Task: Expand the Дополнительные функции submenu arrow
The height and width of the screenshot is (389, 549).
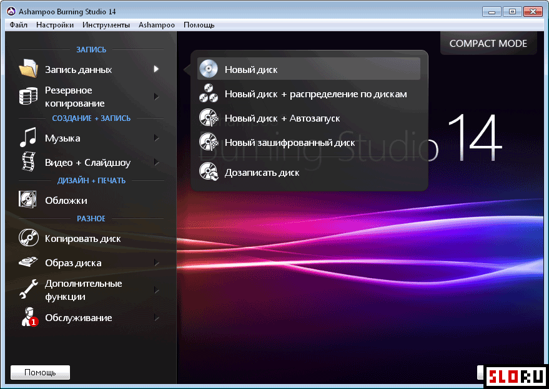Action: pos(156,290)
